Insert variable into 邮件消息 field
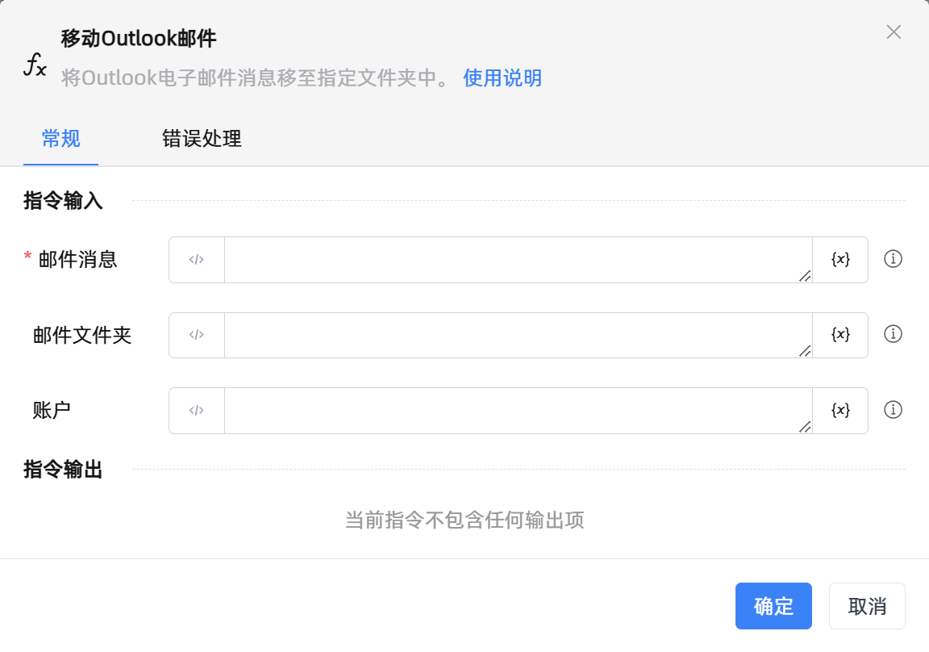The height and width of the screenshot is (652, 929). [840, 260]
